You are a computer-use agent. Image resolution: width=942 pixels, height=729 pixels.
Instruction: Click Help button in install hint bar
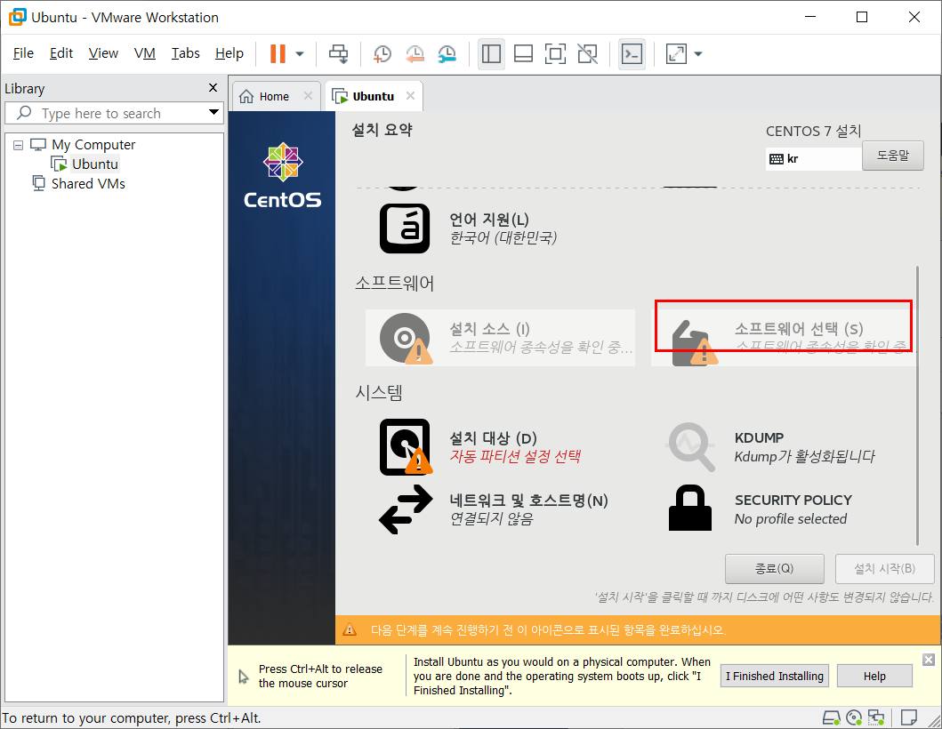point(874,676)
